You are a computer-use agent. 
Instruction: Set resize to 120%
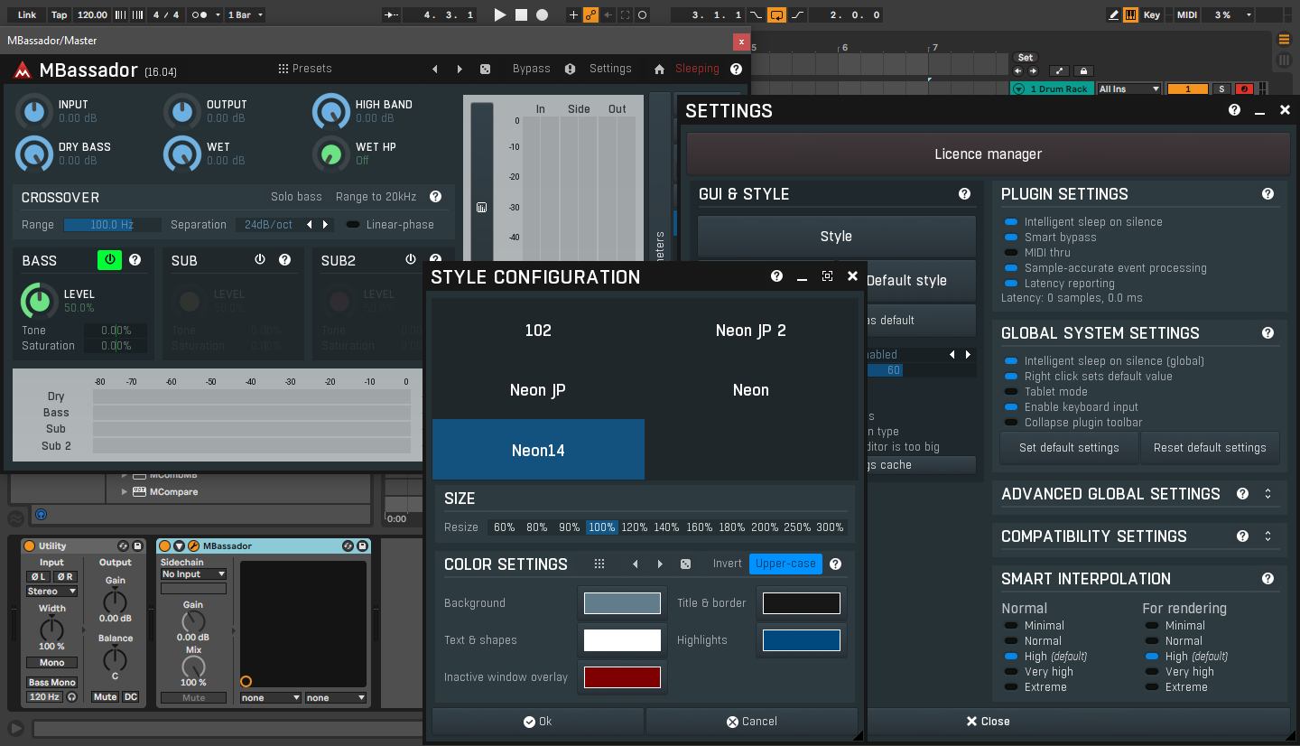pos(635,527)
